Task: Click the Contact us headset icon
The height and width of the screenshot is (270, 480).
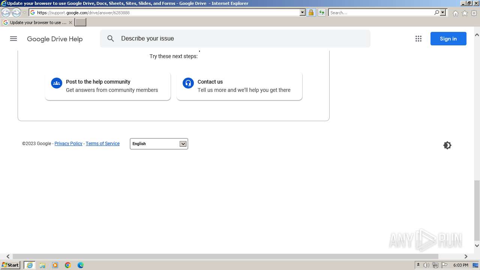Action: click(x=188, y=83)
